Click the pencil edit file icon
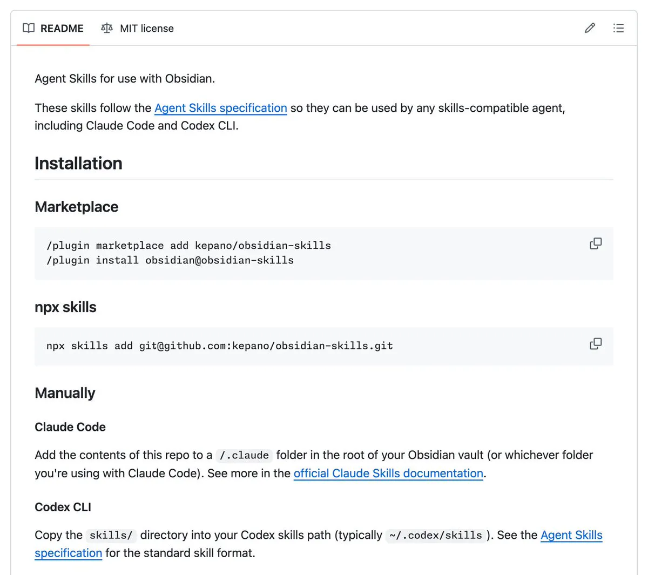 pyautogui.click(x=590, y=28)
